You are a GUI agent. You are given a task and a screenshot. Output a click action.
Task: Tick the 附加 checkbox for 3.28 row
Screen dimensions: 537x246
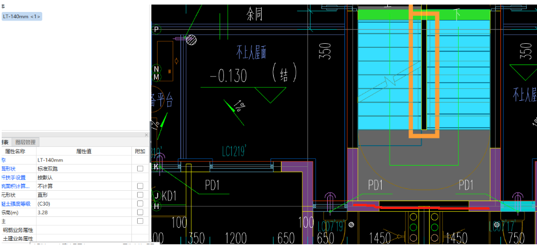[140, 212]
